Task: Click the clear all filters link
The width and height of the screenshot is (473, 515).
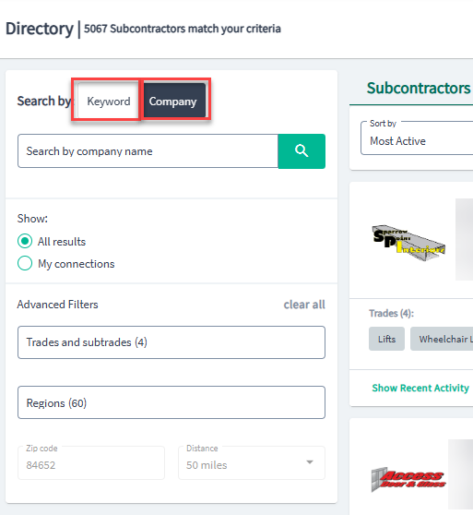Action: tap(304, 305)
